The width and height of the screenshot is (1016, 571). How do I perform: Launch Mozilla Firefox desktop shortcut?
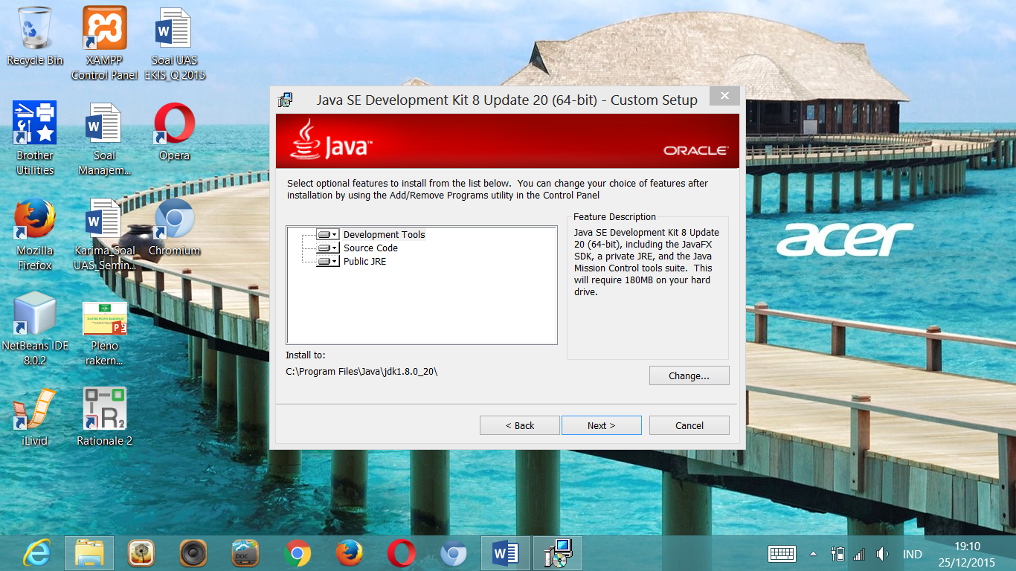[x=35, y=233]
